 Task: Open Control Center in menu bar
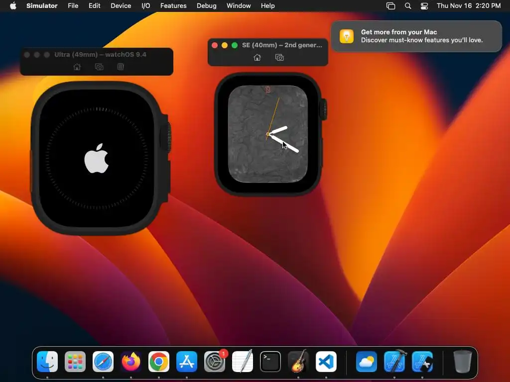click(x=424, y=6)
